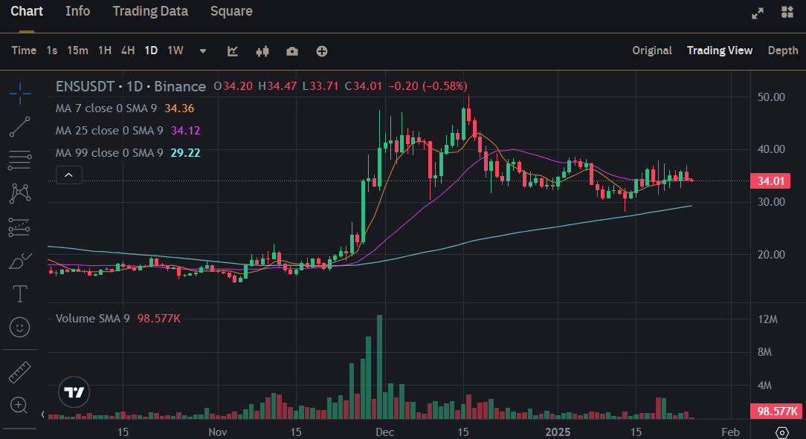Select the ruler measure tool
Viewport: 806px width, 439px height.
[20, 372]
